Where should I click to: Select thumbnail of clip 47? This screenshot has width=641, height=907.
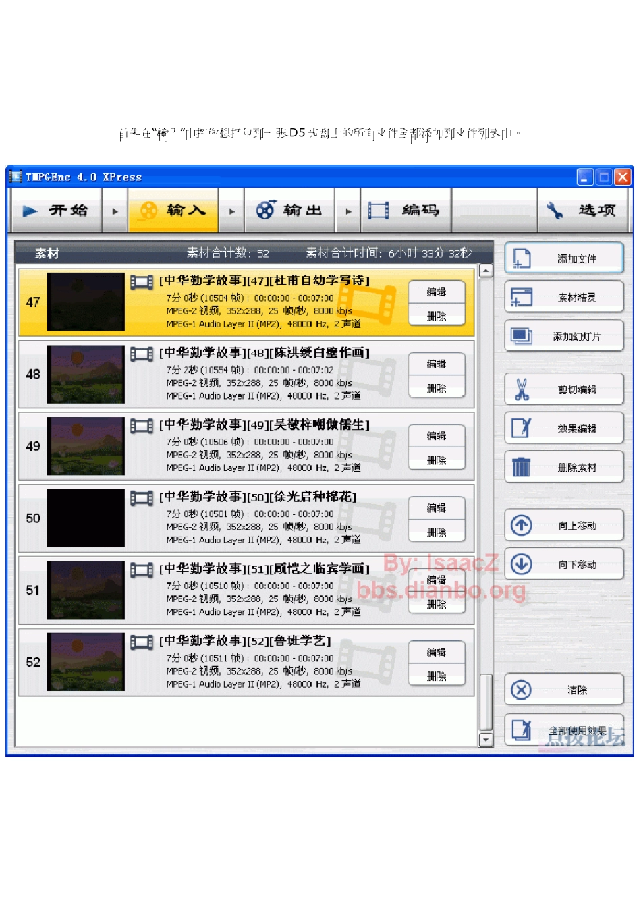pos(86,302)
